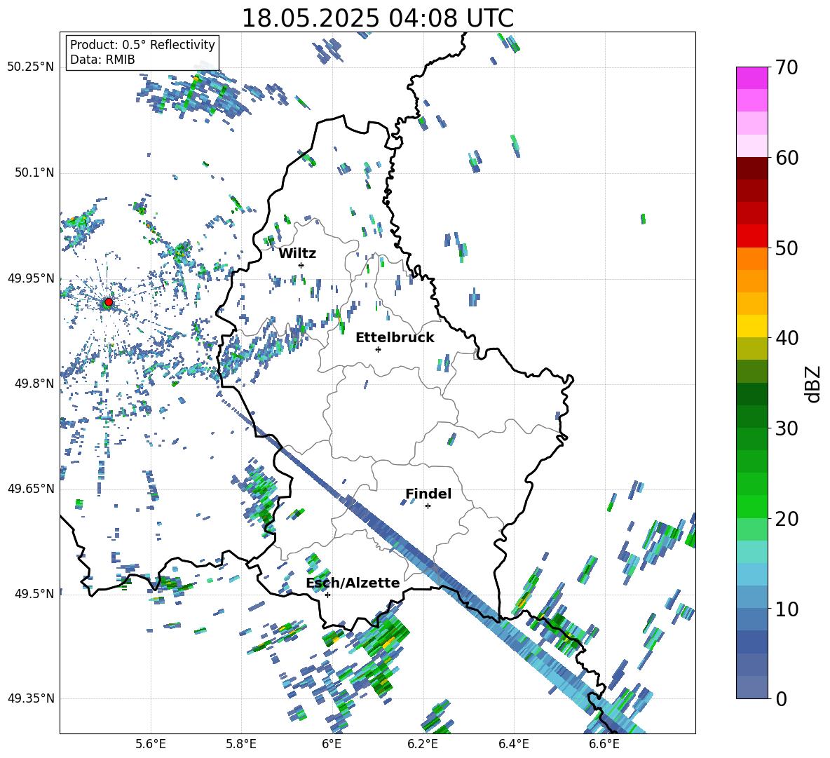Click the 6.6°E longitude label
Viewport: 830px width, 758px height.
[604, 744]
